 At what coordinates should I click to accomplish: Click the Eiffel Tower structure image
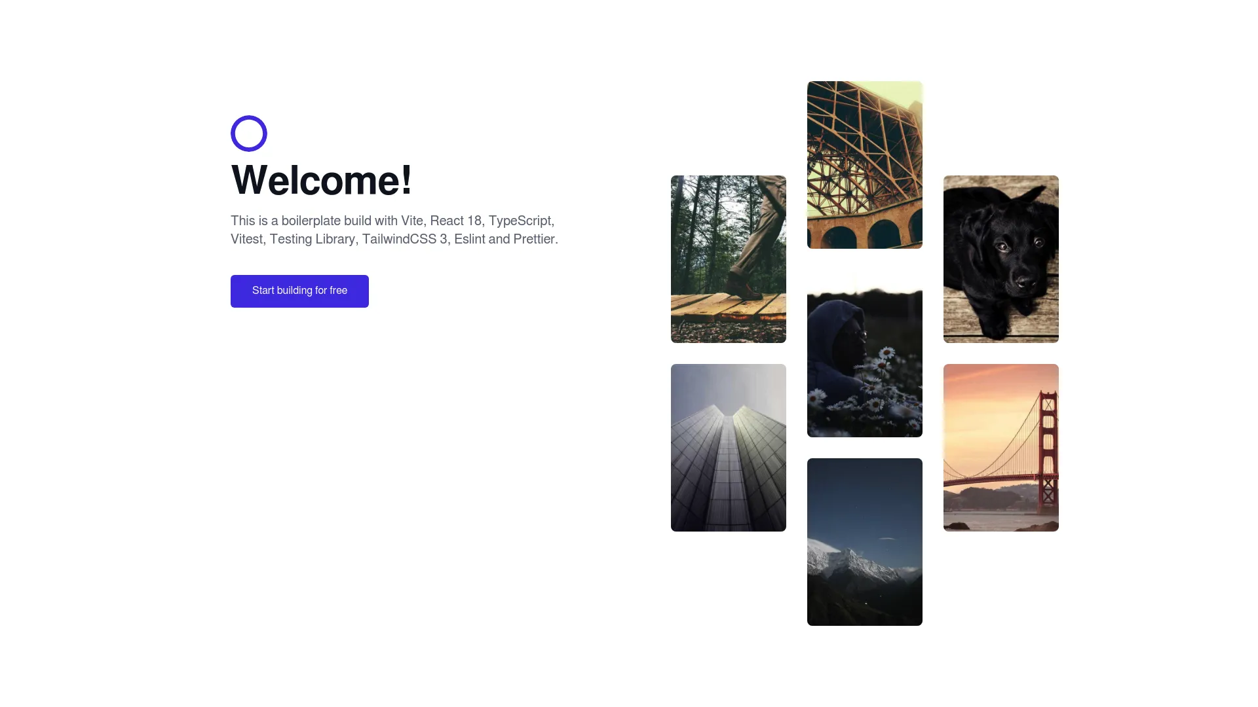[x=864, y=164]
